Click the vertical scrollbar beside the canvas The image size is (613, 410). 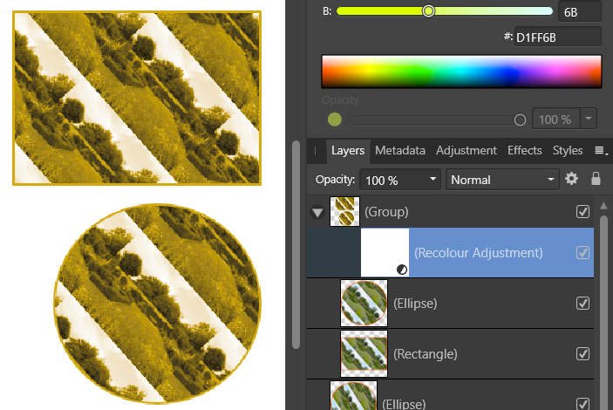pyautogui.click(x=296, y=244)
